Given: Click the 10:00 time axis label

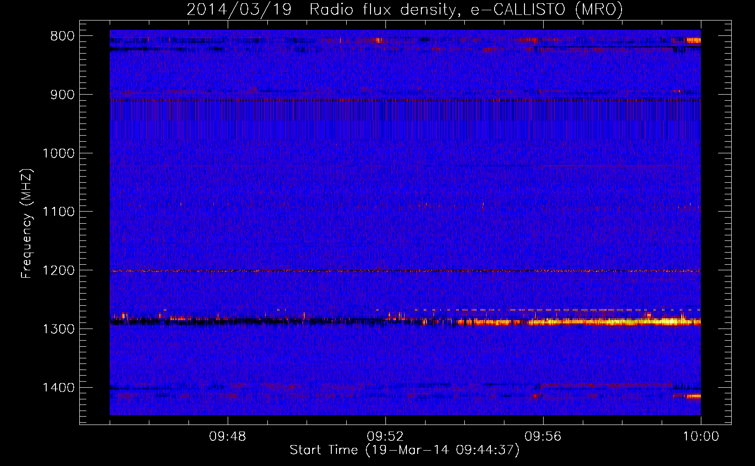Looking at the screenshot, I should pyautogui.click(x=701, y=437).
